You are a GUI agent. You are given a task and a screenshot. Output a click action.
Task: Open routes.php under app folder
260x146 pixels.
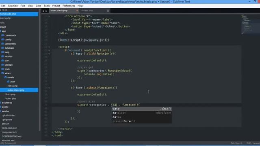[11, 99]
